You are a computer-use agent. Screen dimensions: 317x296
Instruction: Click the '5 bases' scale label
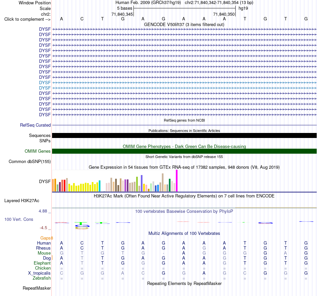pyautogui.click(x=124, y=8)
